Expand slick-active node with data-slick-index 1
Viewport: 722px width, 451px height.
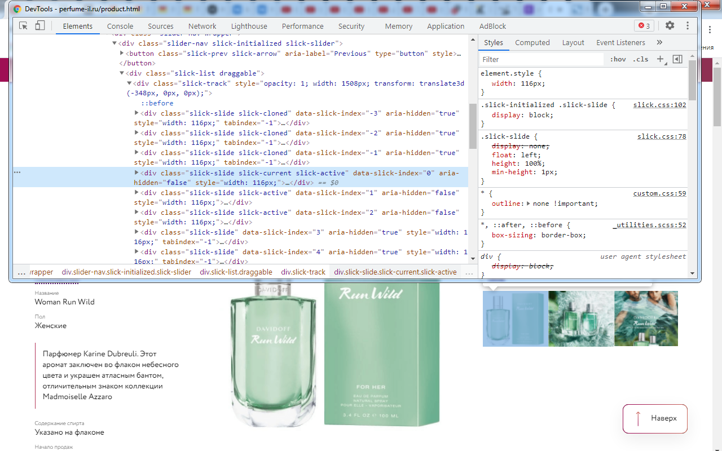pos(137,193)
